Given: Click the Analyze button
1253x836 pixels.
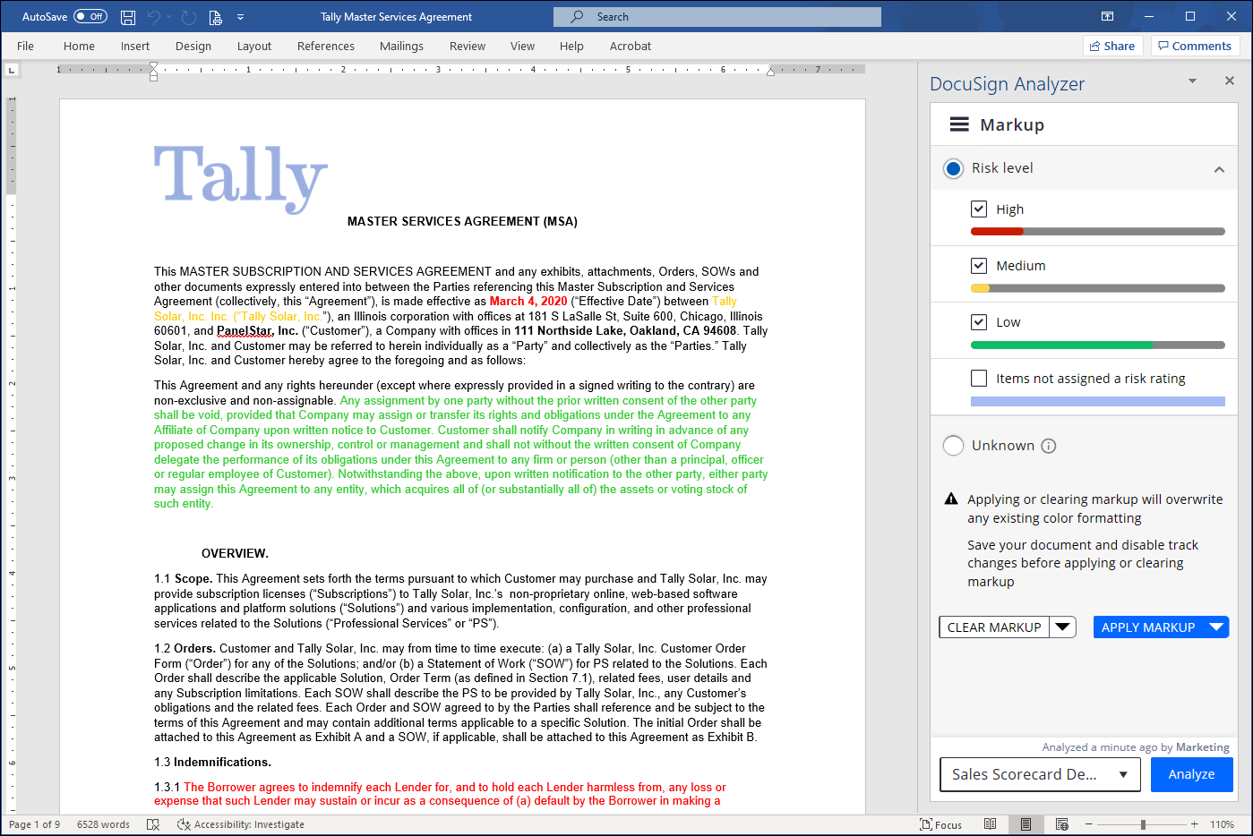Looking at the screenshot, I should (x=1191, y=774).
